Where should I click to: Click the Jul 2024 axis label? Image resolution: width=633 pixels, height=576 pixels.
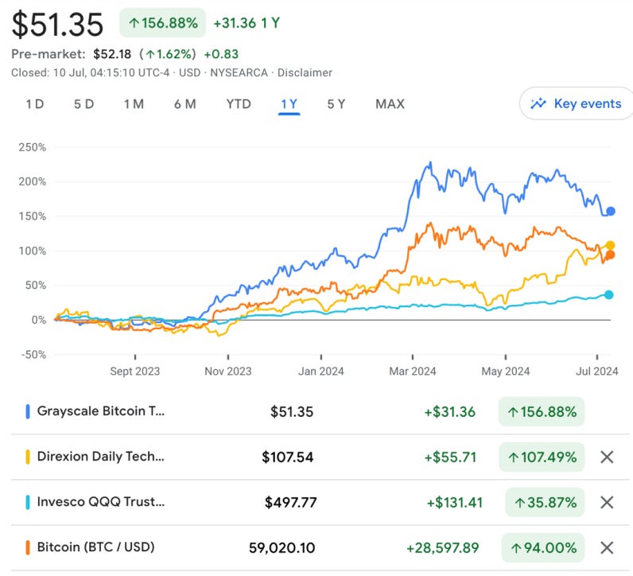[597, 372]
